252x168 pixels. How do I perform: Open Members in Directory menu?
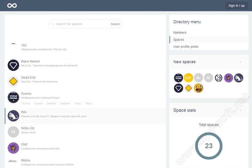point(180,33)
